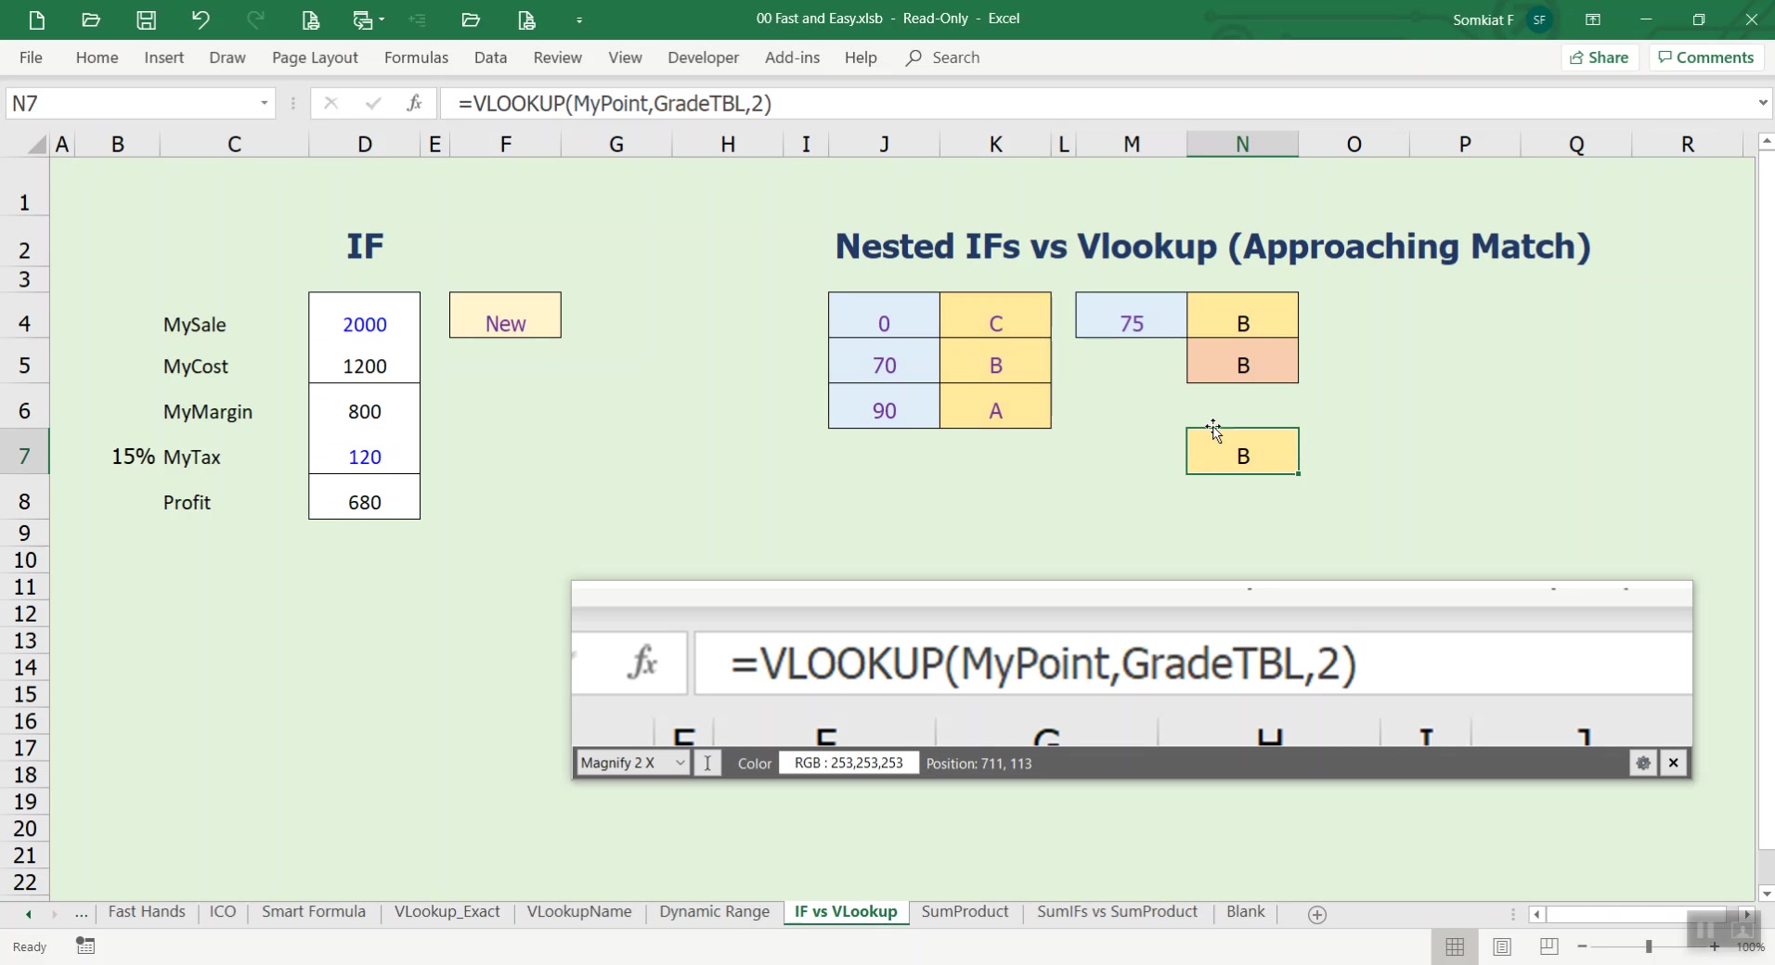Screen dimensions: 1775x965
Task: Open the Formulas ribbon tab
Action: 416,58
